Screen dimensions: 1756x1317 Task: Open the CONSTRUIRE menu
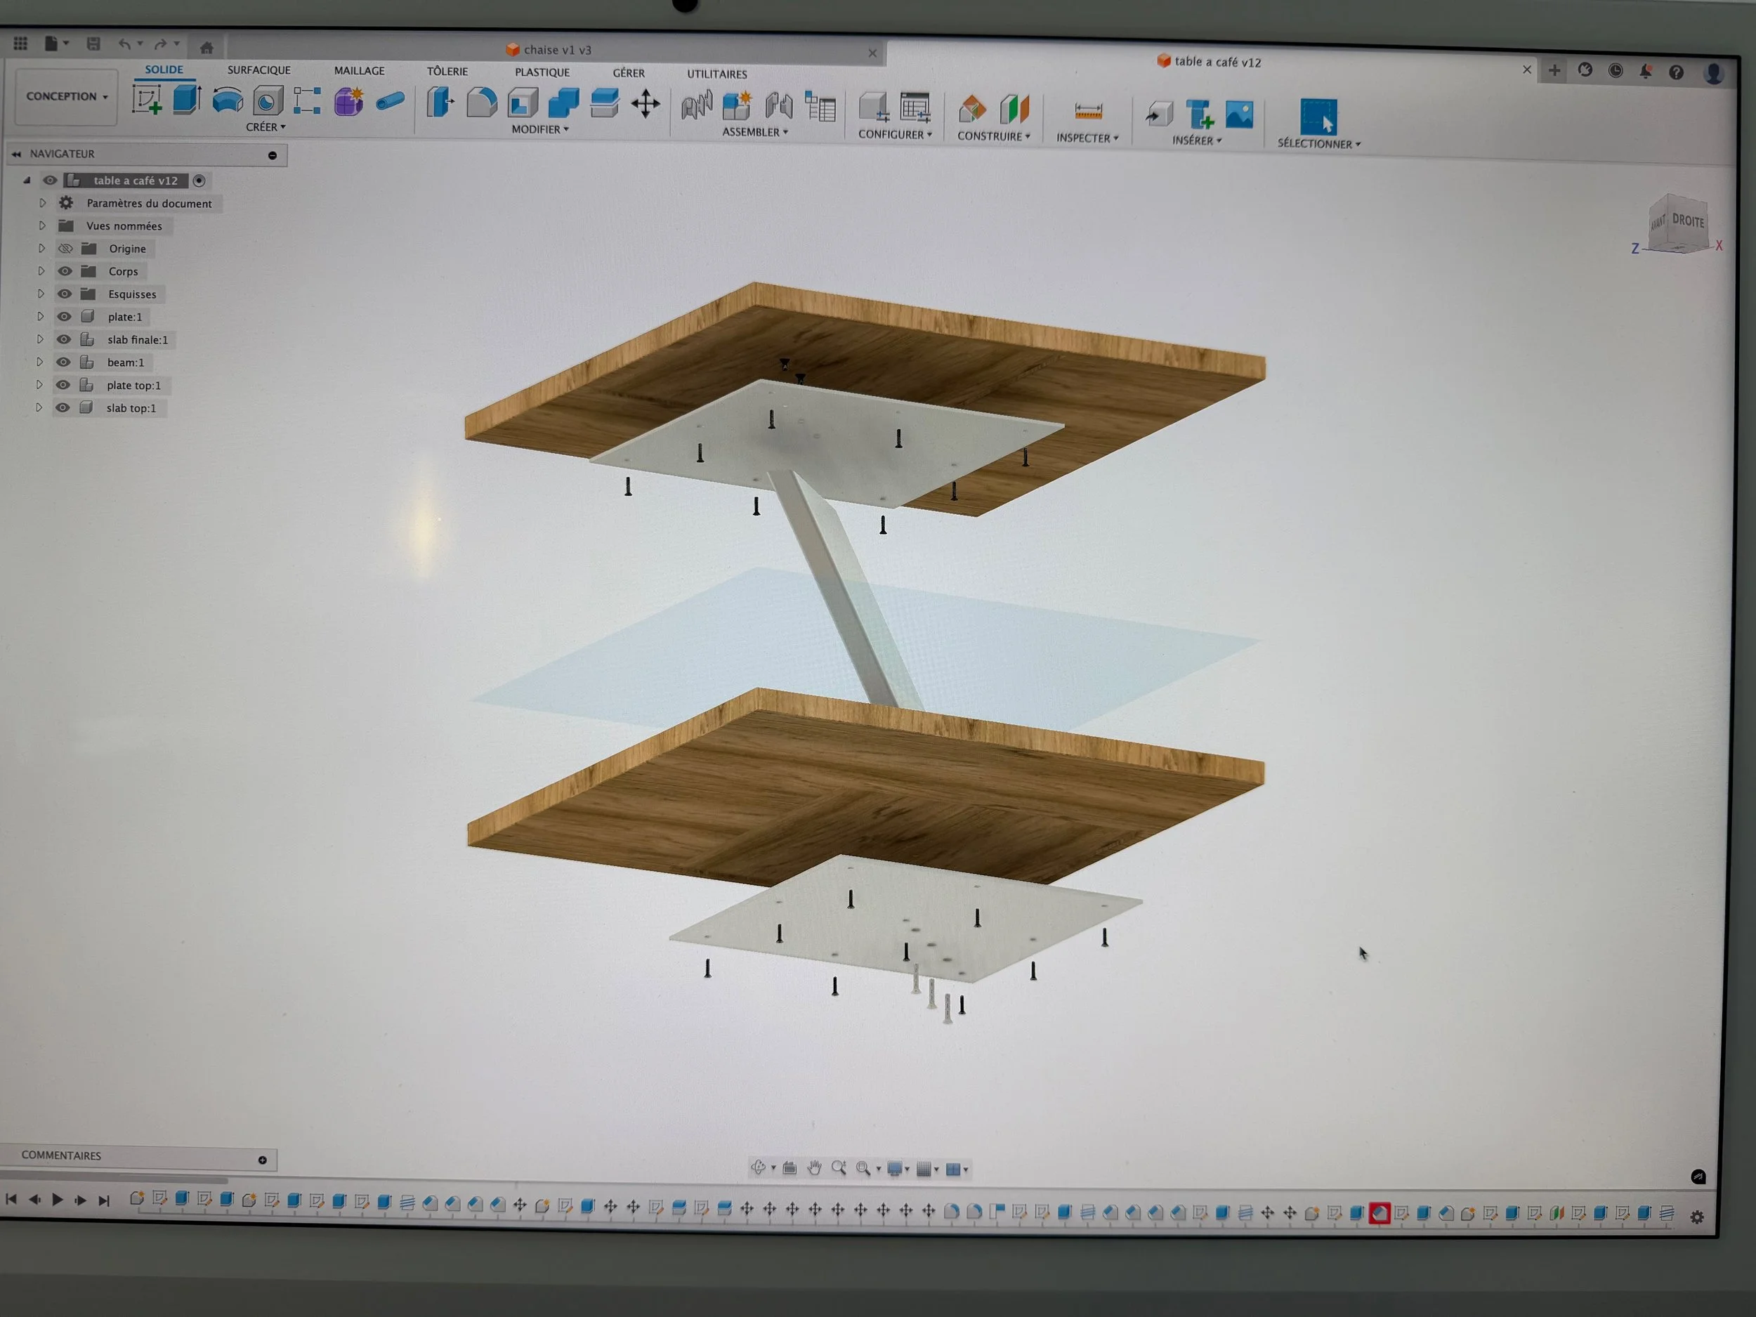[x=993, y=136]
